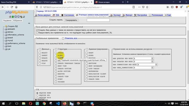Check the Администрирование group checkbox
Image resolution: width=189 pixels, height=106 pixels.
pyautogui.click(x=87, y=49)
